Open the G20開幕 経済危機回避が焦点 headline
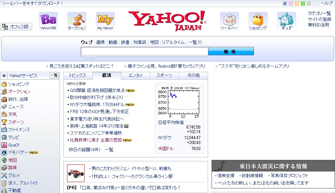The width and height of the screenshot is (335, 193). 97,91
